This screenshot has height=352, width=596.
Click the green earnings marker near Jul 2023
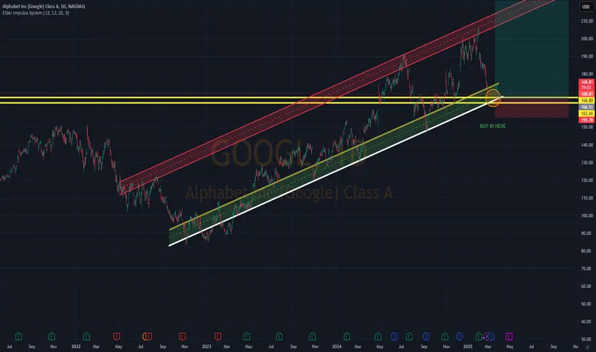coord(279,337)
